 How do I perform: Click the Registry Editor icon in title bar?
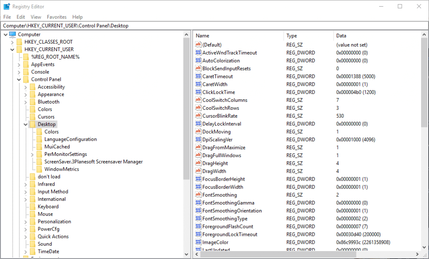pyautogui.click(x=6, y=6)
